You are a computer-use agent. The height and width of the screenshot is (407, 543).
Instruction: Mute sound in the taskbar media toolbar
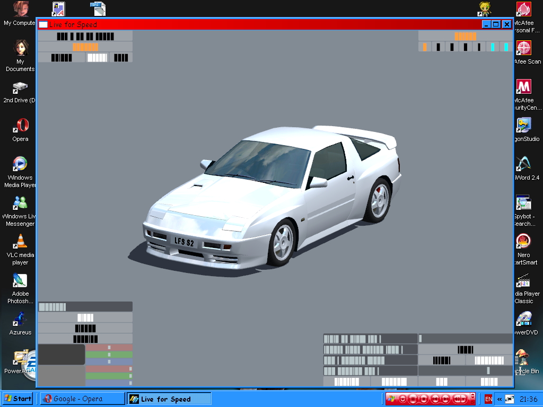tap(457, 399)
